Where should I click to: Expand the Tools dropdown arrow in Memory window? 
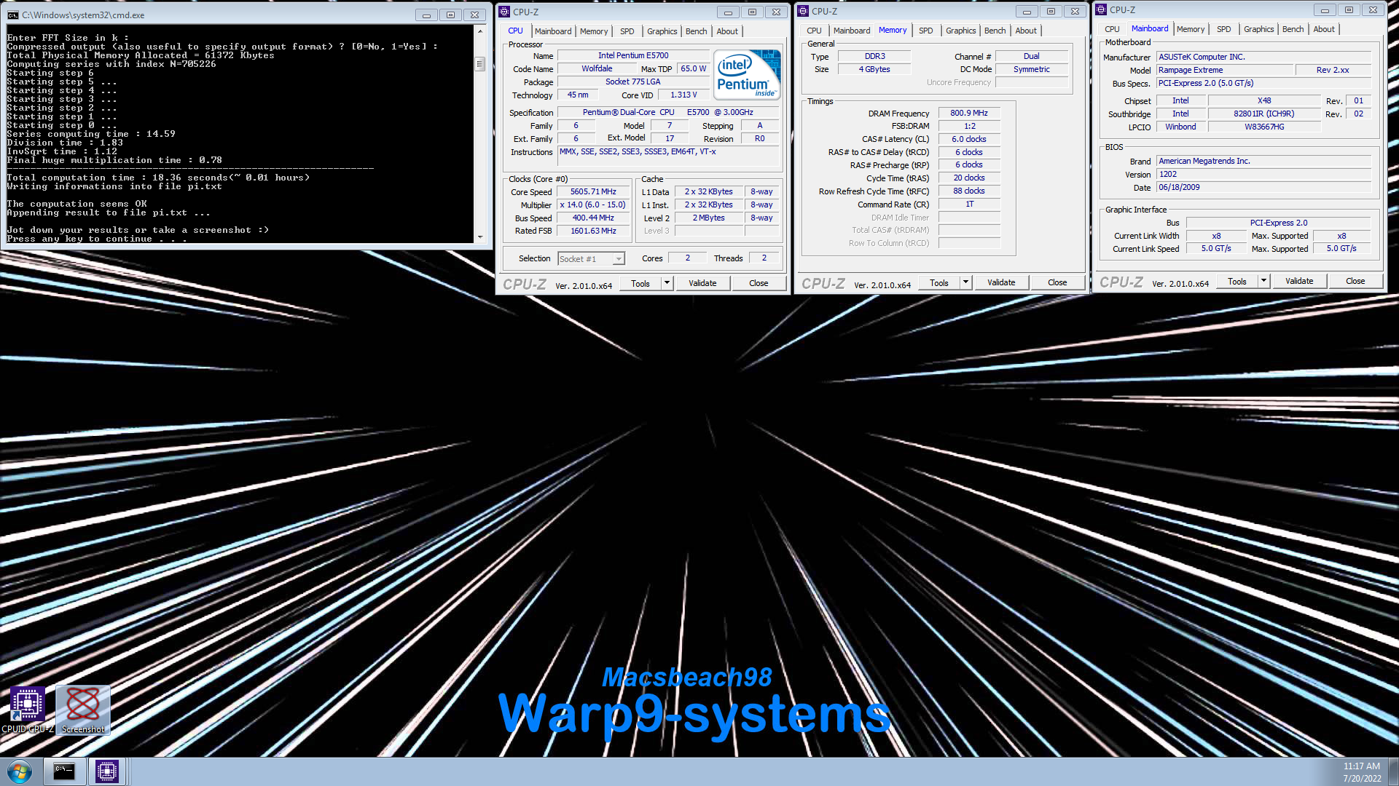[x=965, y=282]
